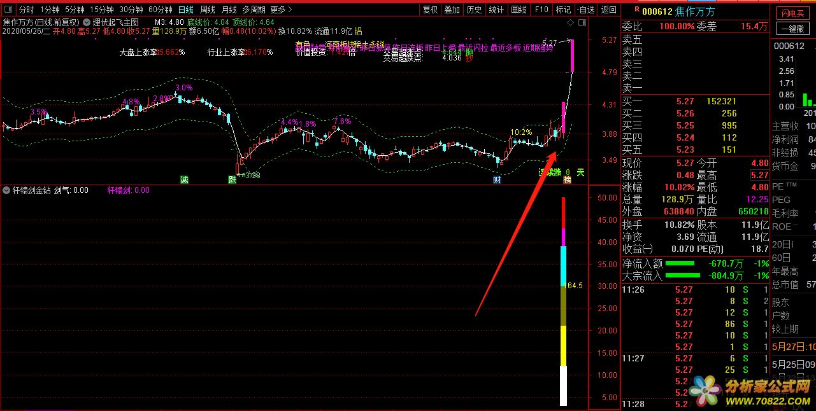Click the 大盘上涨率 label on chart

[138, 52]
